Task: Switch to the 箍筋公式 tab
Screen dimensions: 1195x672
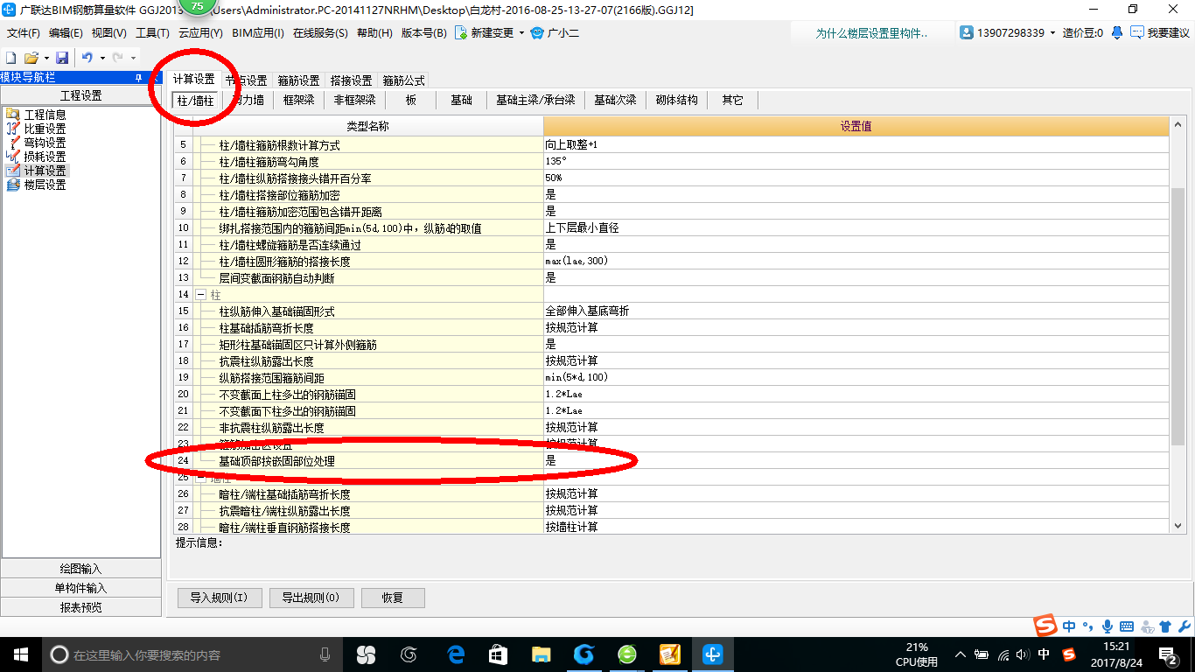Action: [403, 80]
